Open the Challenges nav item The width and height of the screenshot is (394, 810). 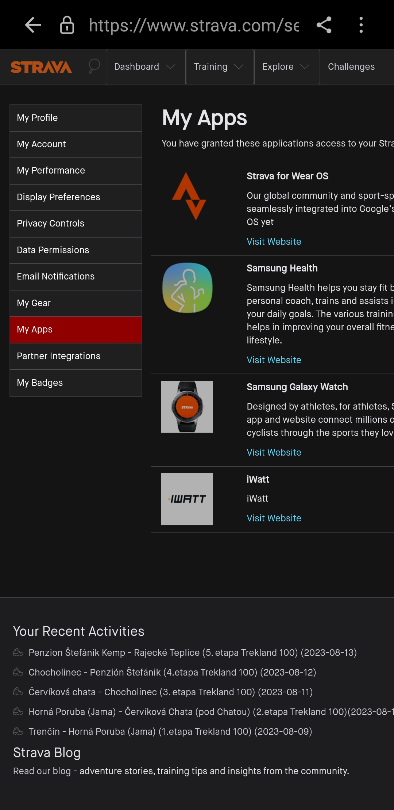(x=351, y=67)
